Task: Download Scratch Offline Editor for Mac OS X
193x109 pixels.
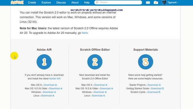Action: pyautogui.click(x=101, y=85)
